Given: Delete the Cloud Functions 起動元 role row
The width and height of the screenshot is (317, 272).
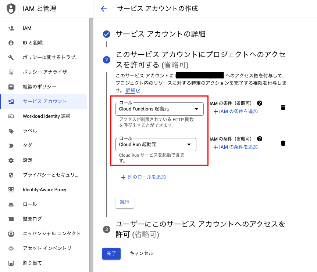Looking at the screenshot, I should pos(283,108).
